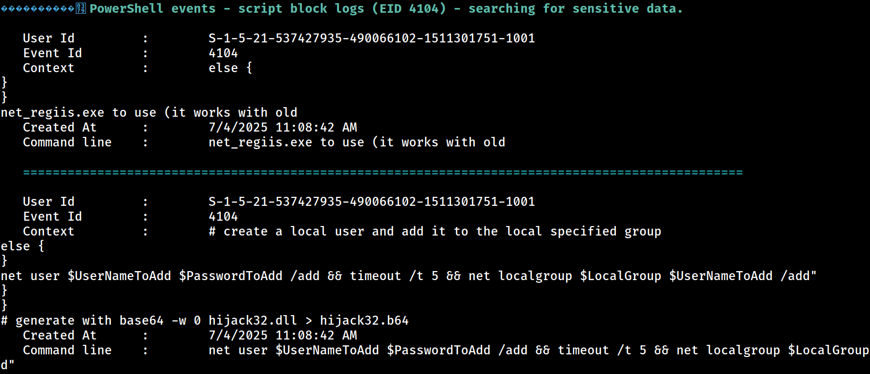Click the first User Id SID value
The image size is (870, 374).
tap(371, 38)
